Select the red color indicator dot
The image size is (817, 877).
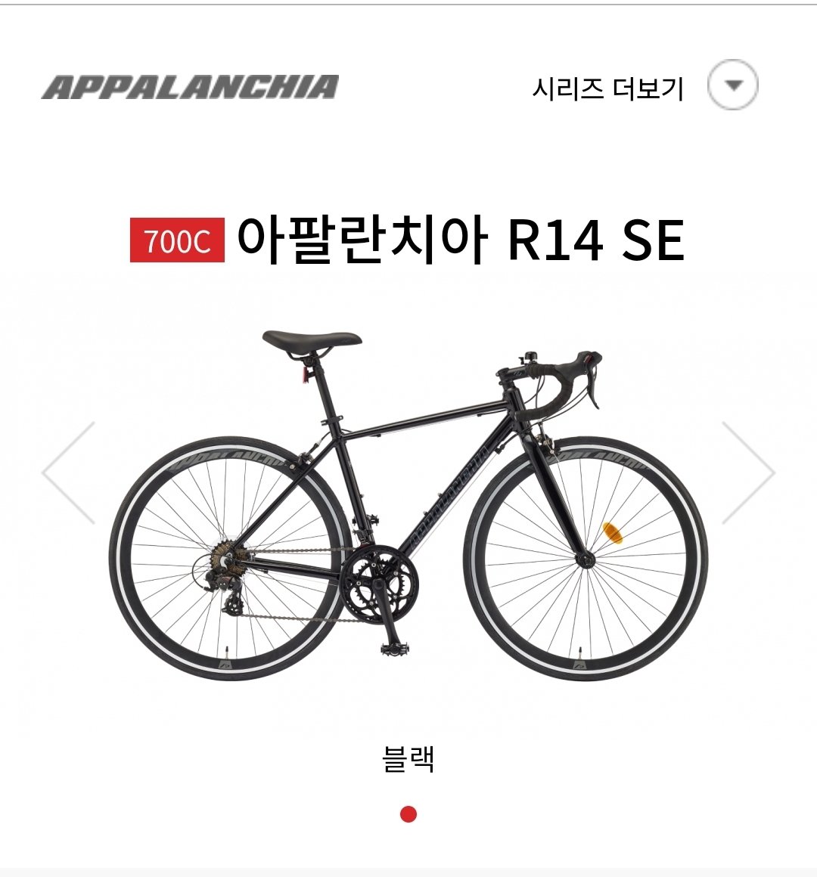coord(408,814)
